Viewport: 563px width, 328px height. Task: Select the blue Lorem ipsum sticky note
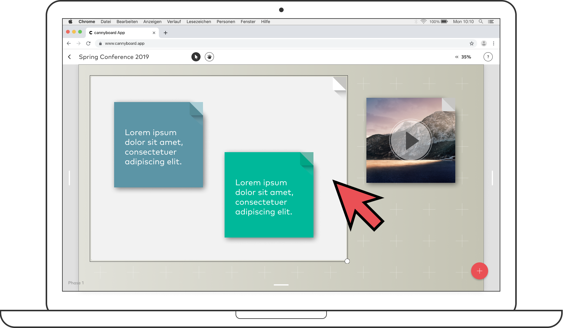[159, 145]
